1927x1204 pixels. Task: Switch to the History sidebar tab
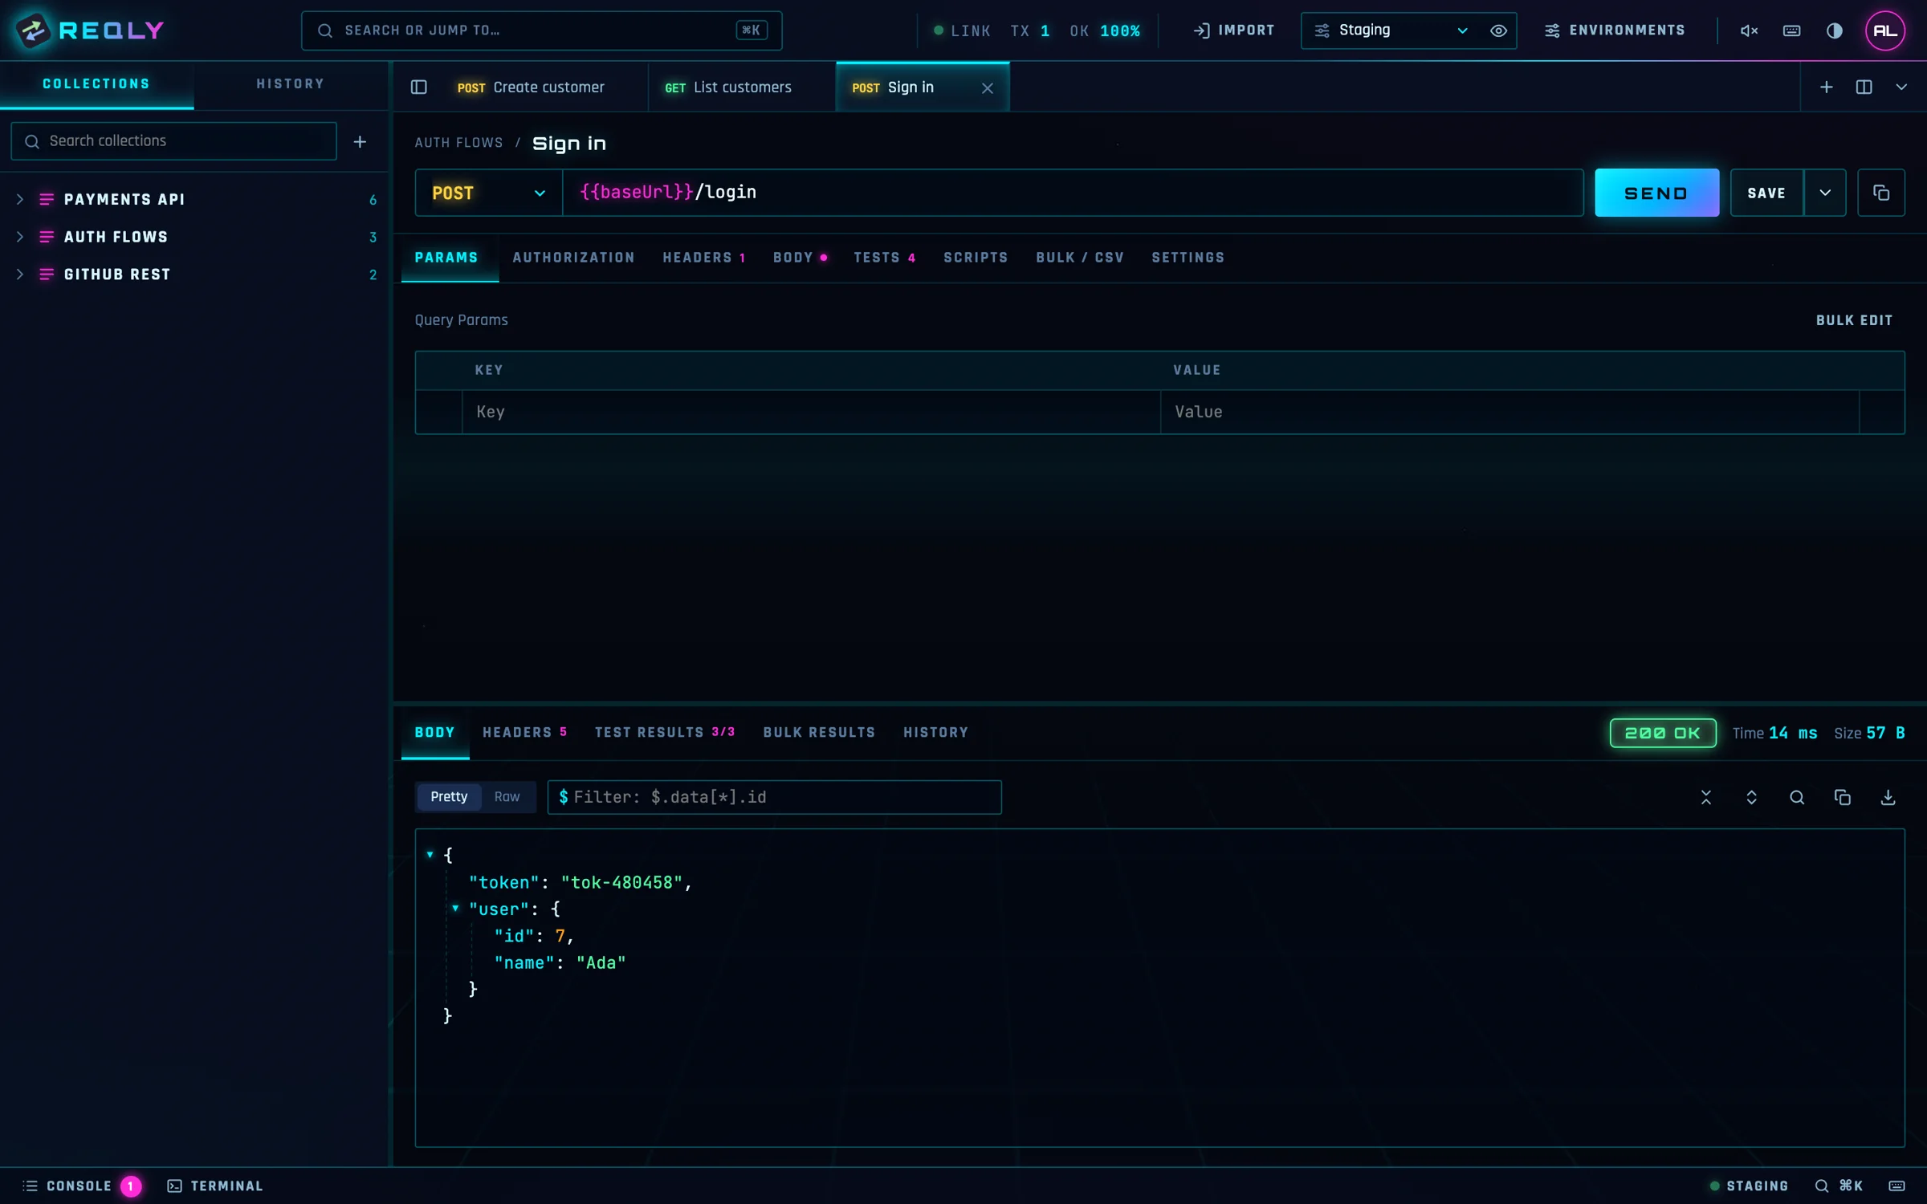[291, 84]
